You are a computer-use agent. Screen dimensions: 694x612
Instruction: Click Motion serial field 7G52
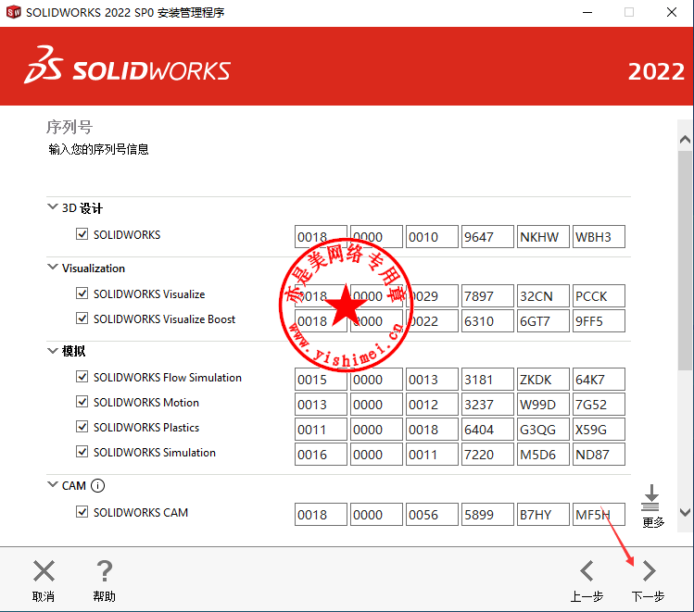point(599,405)
